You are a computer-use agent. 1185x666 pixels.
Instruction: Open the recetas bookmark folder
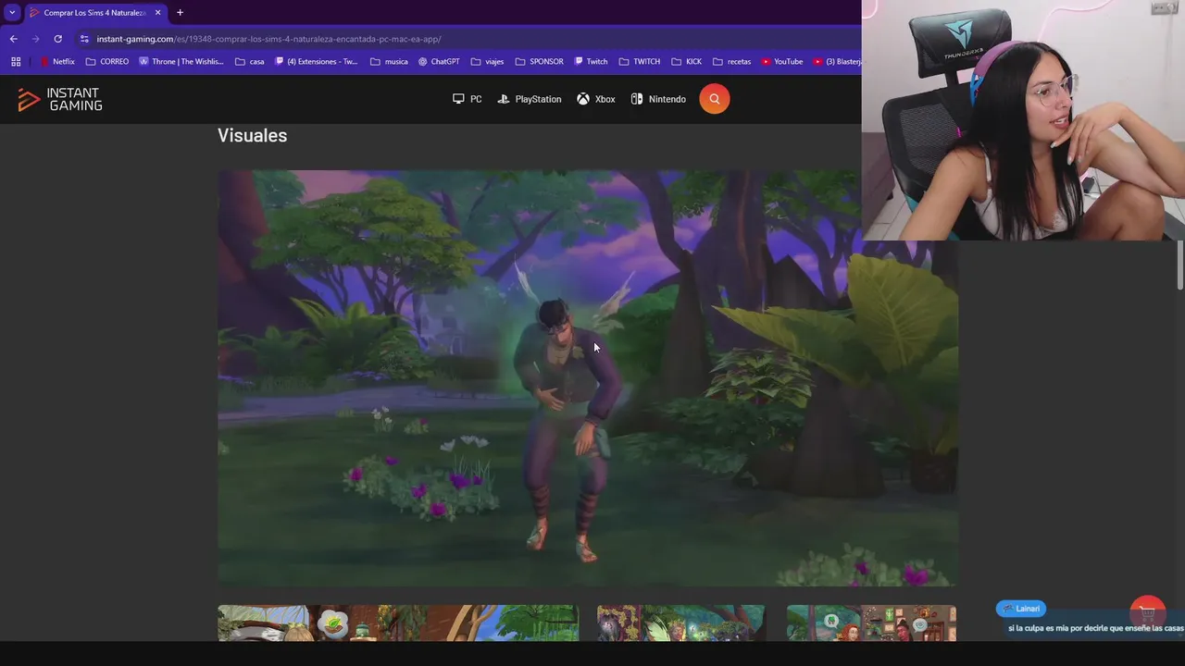coord(731,62)
